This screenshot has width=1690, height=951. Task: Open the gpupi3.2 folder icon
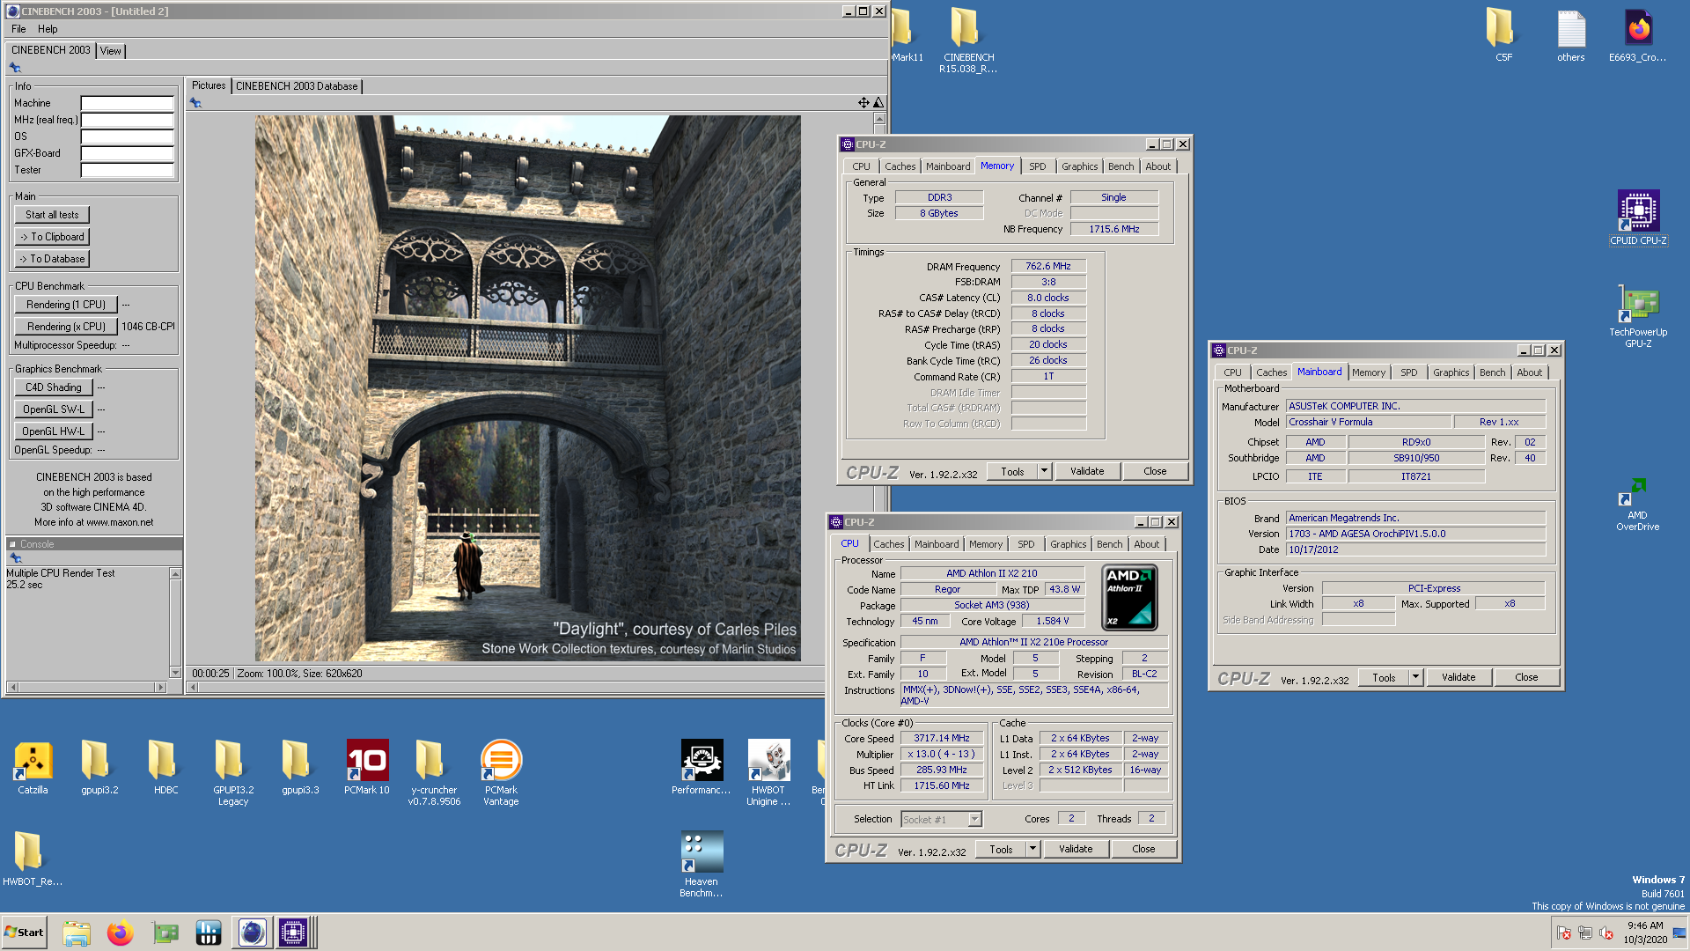coord(99,766)
